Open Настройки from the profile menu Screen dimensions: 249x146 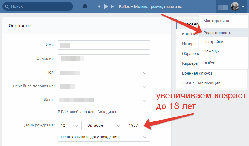point(213,42)
